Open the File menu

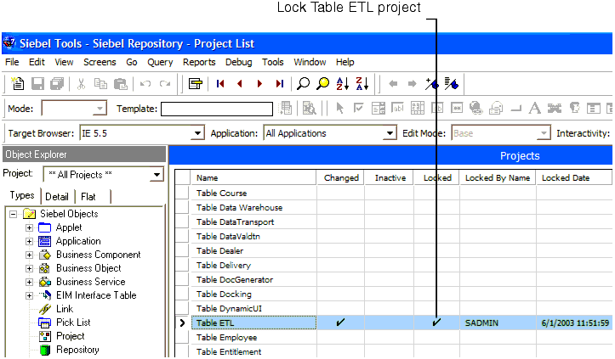(x=12, y=62)
